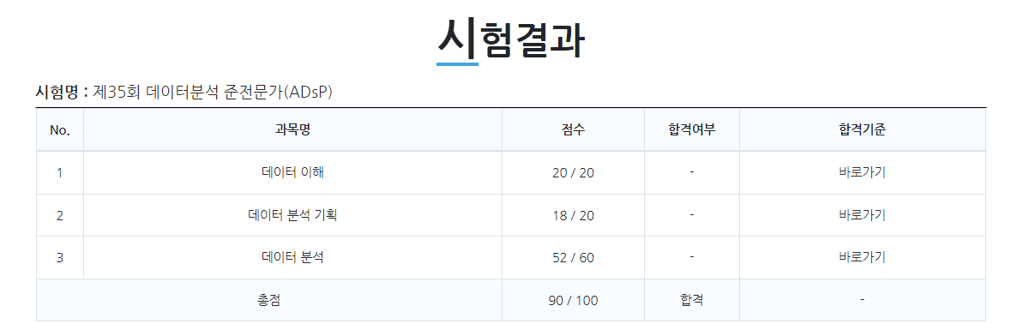Click the exam name 제35회 데이터분석 준전문가(ADsP)
The height and width of the screenshot is (330, 1023).
point(214,92)
